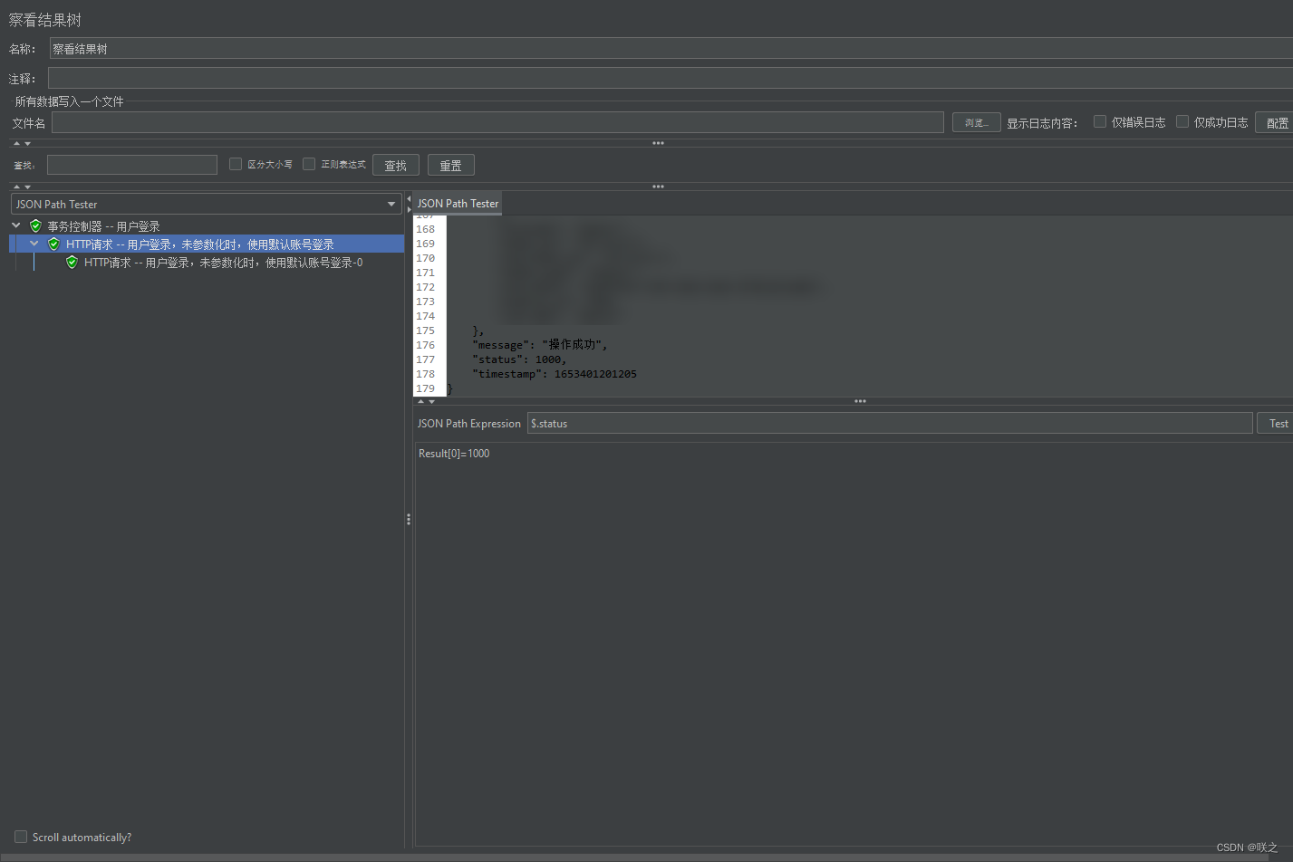Click the "message": "操作成功" line
Image resolution: width=1293 pixels, height=862 pixels.
point(539,345)
